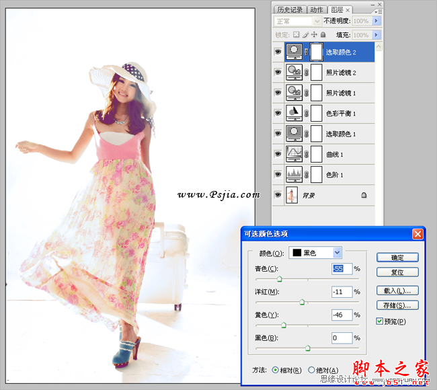The width and height of the screenshot is (437, 390).
Task: Click the 青色(C) slider handle
Action: (280, 279)
